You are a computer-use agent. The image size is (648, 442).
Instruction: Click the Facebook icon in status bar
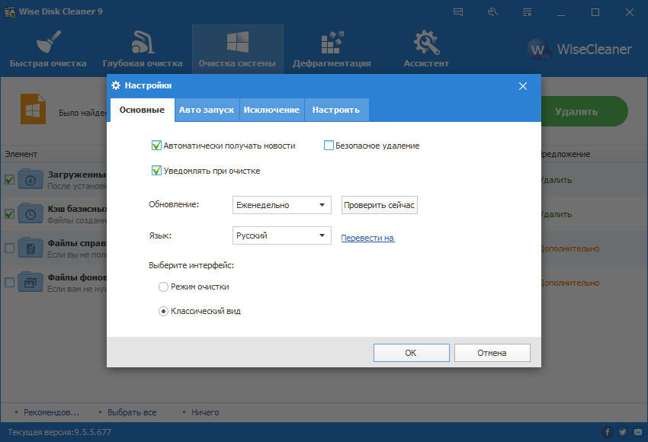pyautogui.click(x=607, y=432)
